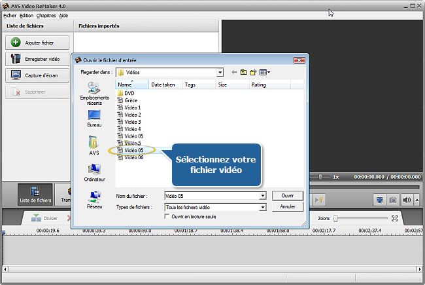Open the Ordinateur location
Screen dimensions: 425x285
(94, 173)
